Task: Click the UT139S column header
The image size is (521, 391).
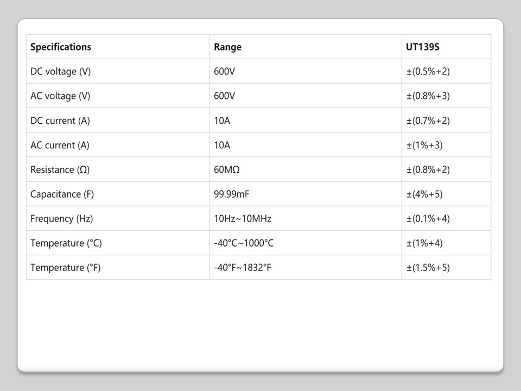Action: coord(422,47)
